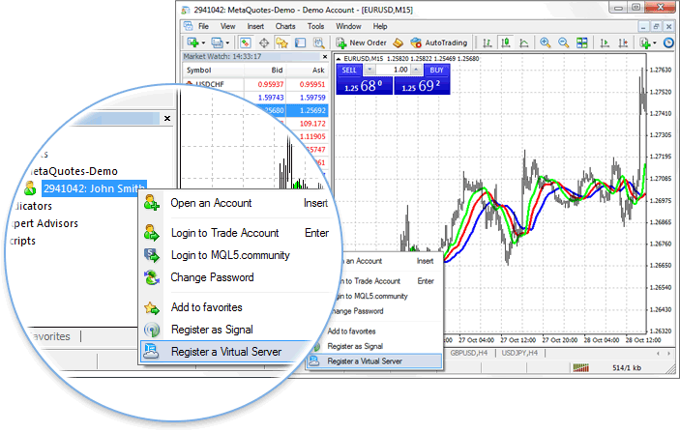Toggle AutoTrading on the toolbar
The width and height of the screenshot is (680, 432).
tap(439, 43)
